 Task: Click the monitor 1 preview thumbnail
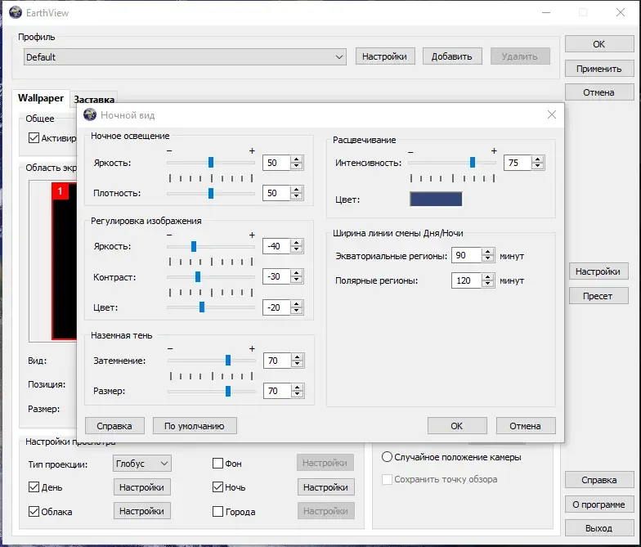(x=64, y=261)
